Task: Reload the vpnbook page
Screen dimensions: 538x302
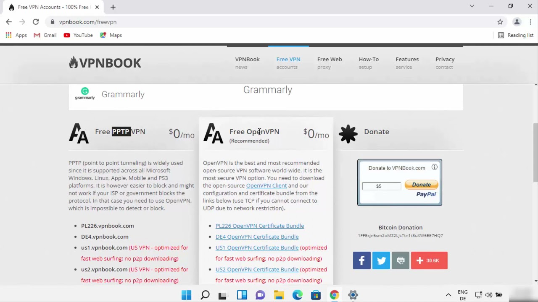Action: click(36, 22)
